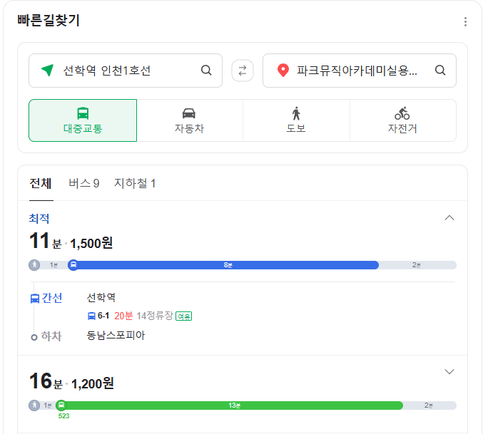Select 대중교통 public transit mode
The height and width of the screenshot is (434, 483).
[x=83, y=120]
